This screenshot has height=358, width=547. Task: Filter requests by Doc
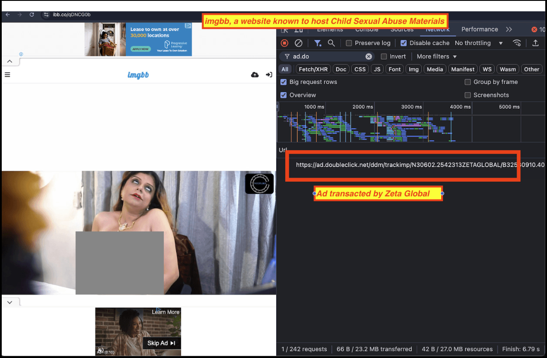(x=341, y=69)
